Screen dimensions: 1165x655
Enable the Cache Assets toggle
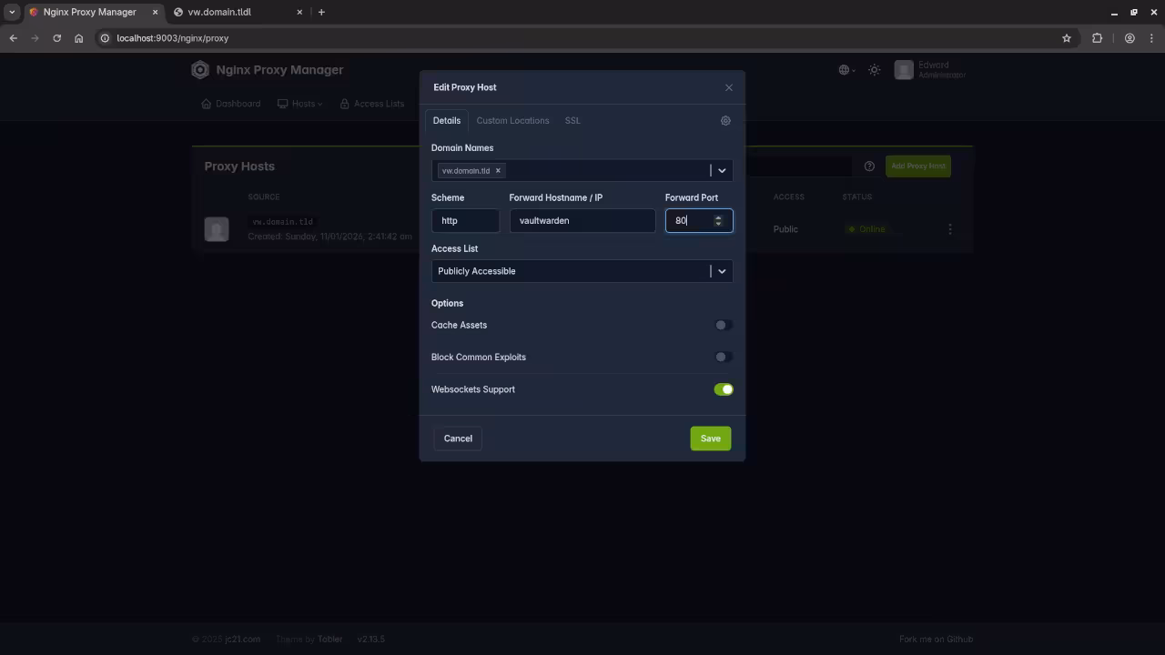(x=724, y=325)
